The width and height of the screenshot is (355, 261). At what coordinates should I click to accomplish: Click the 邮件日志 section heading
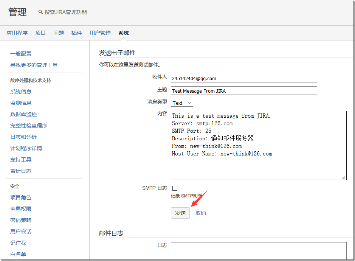[111, 233]
